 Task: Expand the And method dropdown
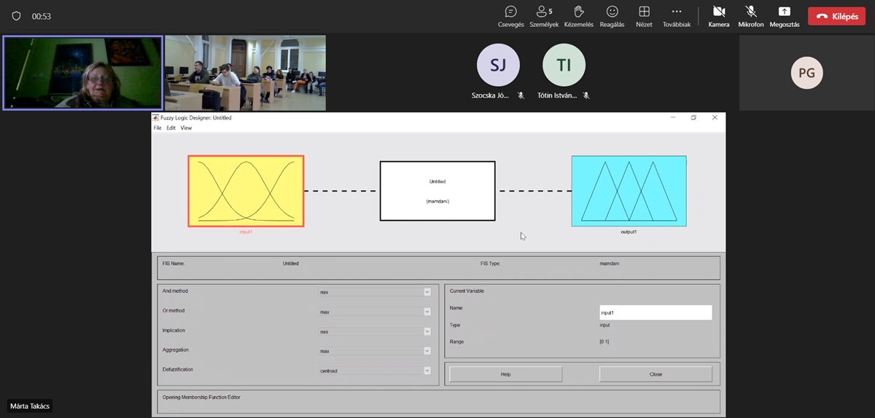(x=376, y=292)
